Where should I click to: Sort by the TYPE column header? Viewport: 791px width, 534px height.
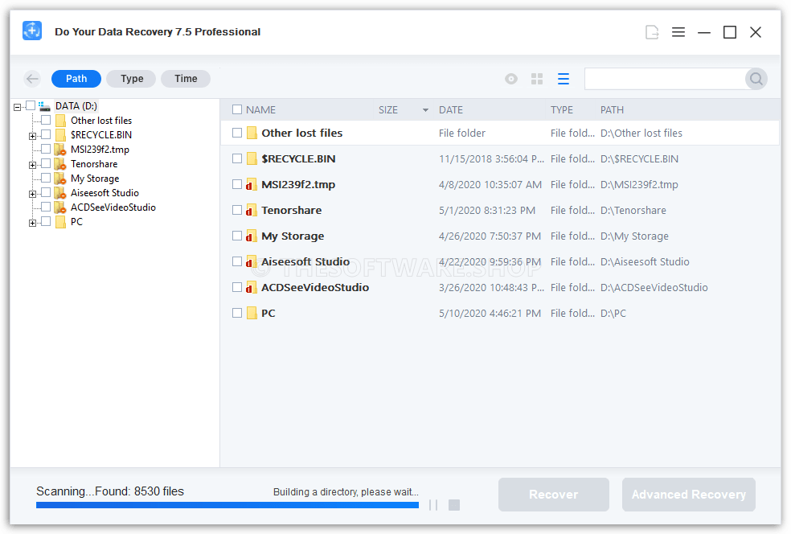(561, 110)
